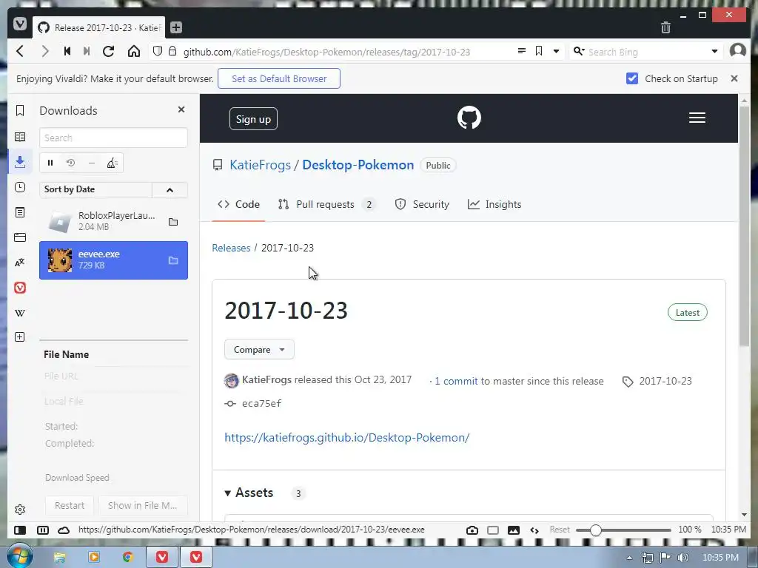Click the Windows Start button
The height and width of the screenshot is (568, 758).
(x=20, y=556)
